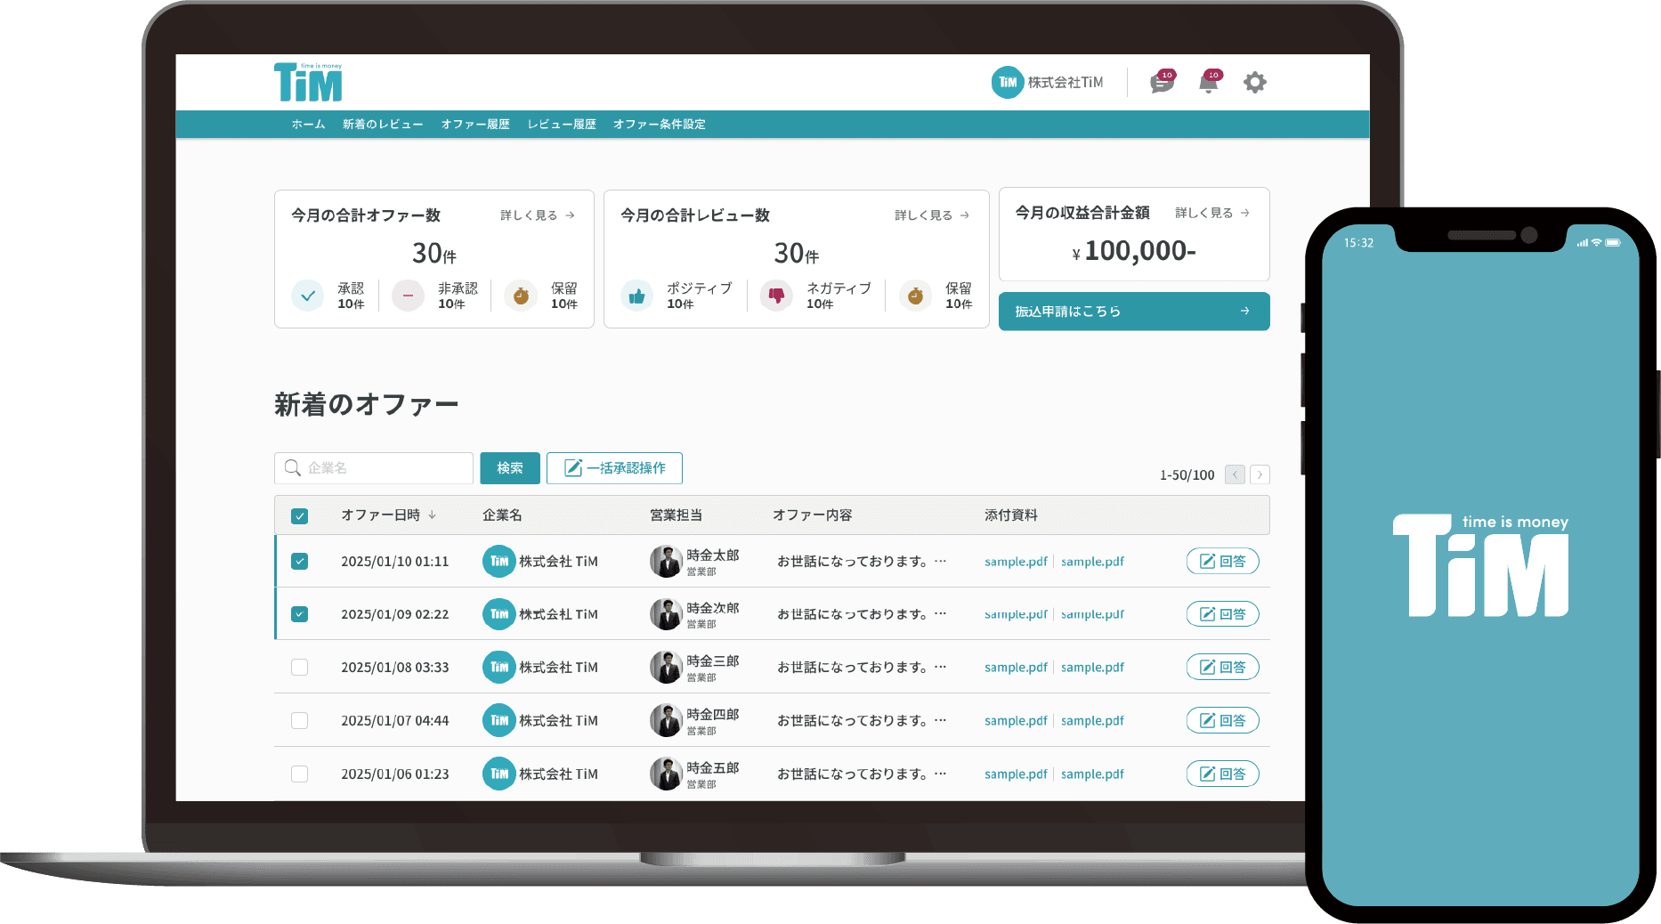This screenshot has width=1661, height=924.
Task: Sort by offer date arrow in header
Action: coord(433,515)
